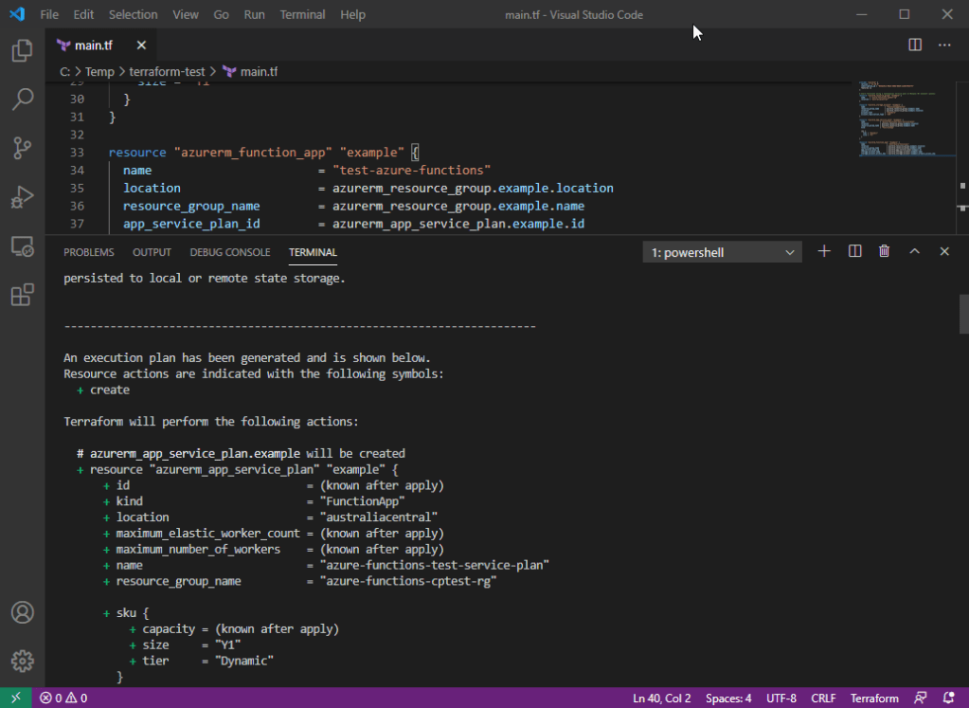Open the Search view icon
Screen dimensions: 969x708
click(x=22, y=99)
